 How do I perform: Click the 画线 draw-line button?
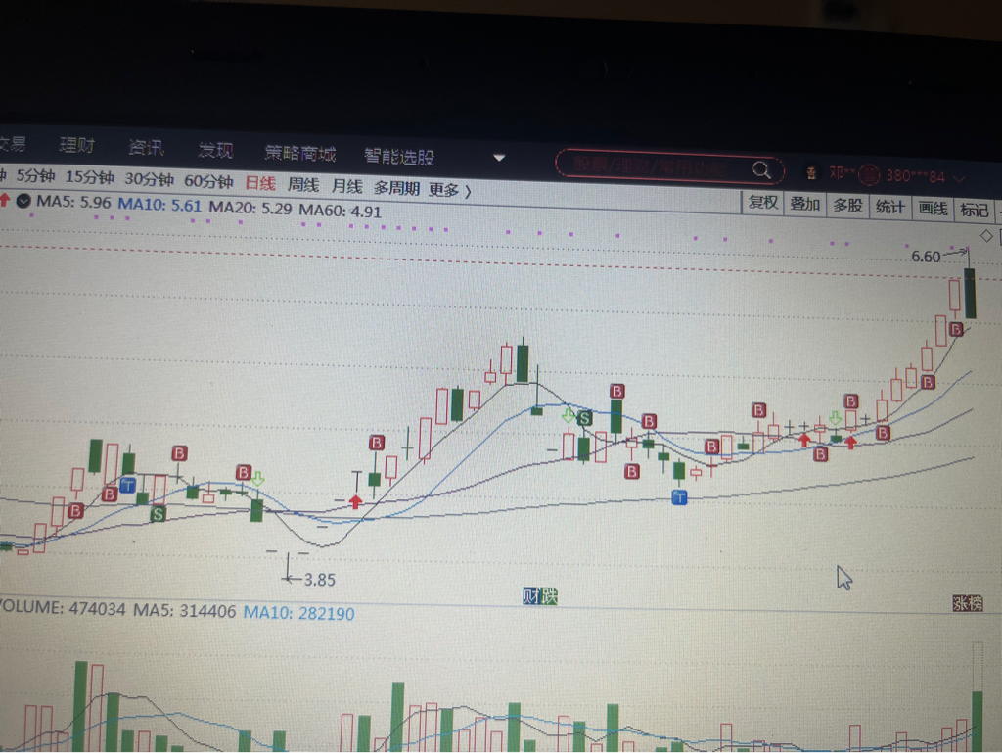coord(933,209)
